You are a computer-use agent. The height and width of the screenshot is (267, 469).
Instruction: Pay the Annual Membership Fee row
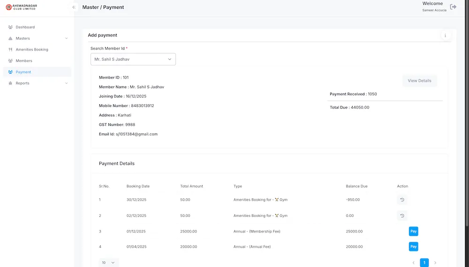tap(413, 231)
